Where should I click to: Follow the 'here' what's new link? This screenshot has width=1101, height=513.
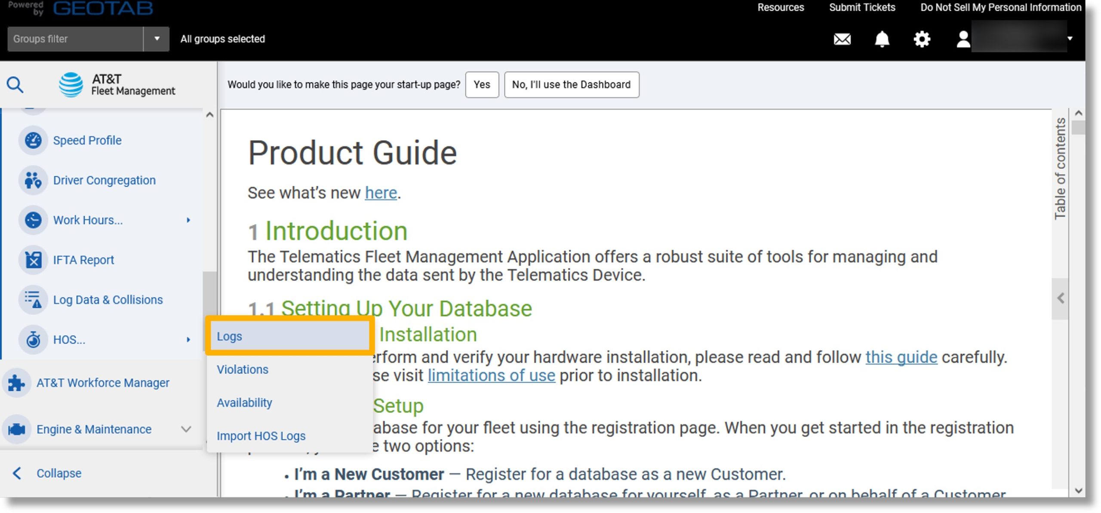point(381,193)
